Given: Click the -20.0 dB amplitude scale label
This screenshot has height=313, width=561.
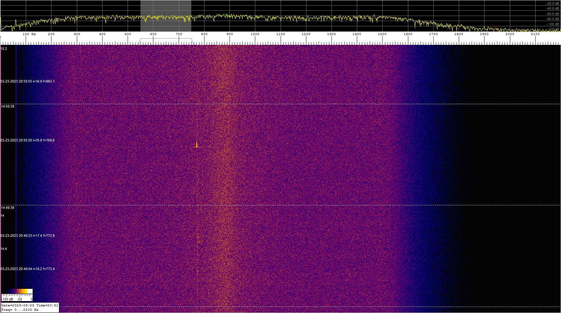Looking at the screenshot, I should (x=553, y=4).
